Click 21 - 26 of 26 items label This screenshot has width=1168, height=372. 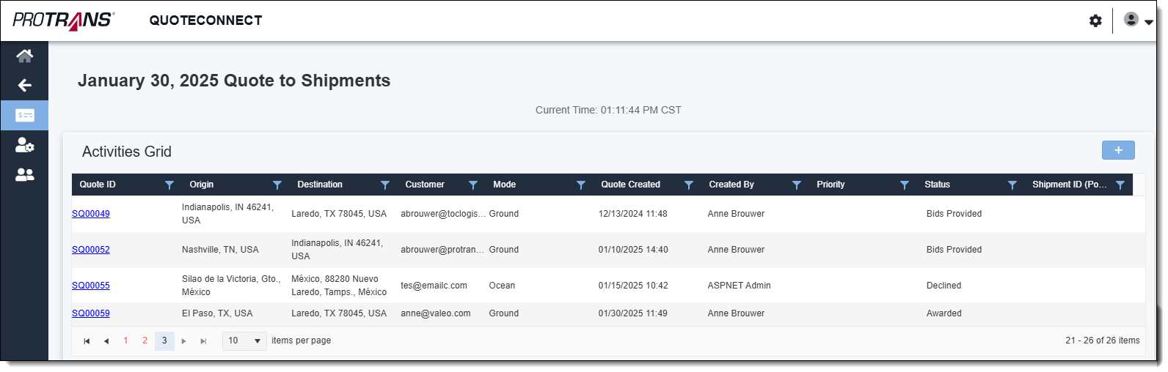[1102, 341]
